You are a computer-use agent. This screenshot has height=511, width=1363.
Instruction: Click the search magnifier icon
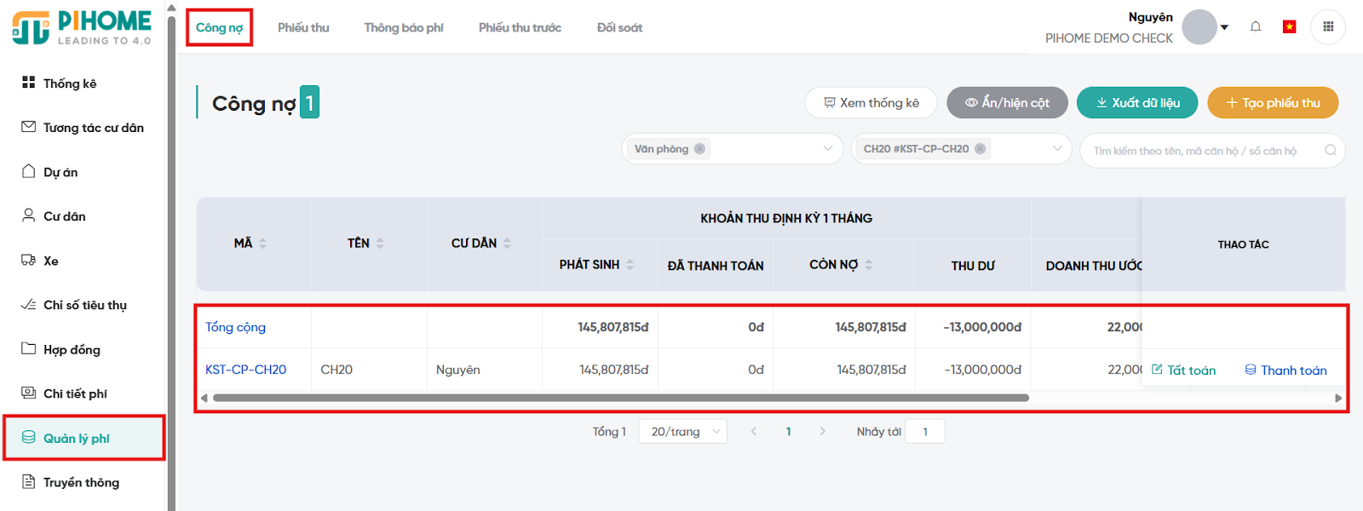click(x=1330, y=151)
